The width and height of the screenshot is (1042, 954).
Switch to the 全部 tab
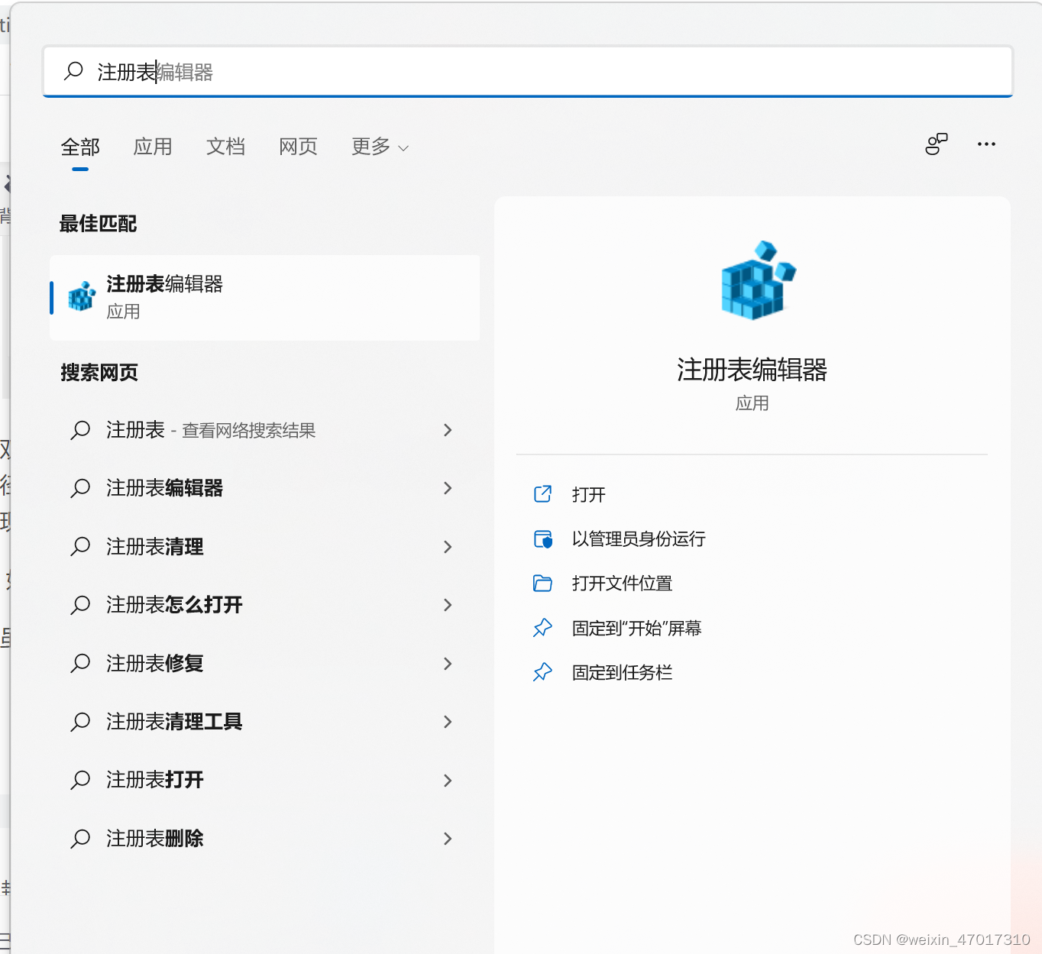80,147
